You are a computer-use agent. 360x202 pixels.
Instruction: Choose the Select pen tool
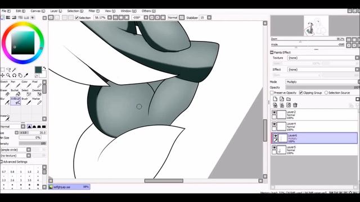26,93
